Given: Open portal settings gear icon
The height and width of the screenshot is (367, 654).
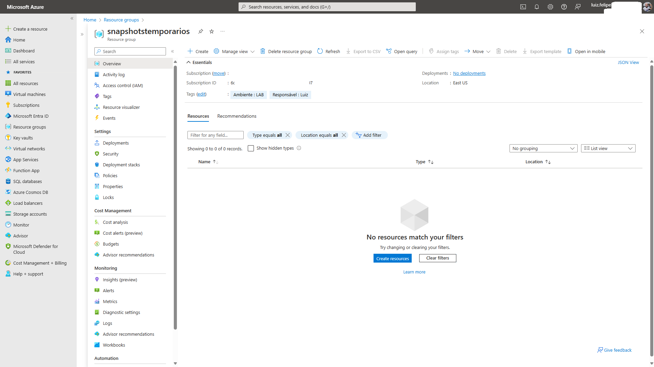Looking at the screenshot, I should 550,7.
